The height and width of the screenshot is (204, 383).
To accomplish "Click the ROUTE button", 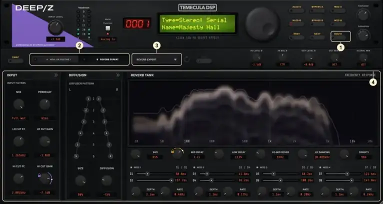I will point(339,37).
